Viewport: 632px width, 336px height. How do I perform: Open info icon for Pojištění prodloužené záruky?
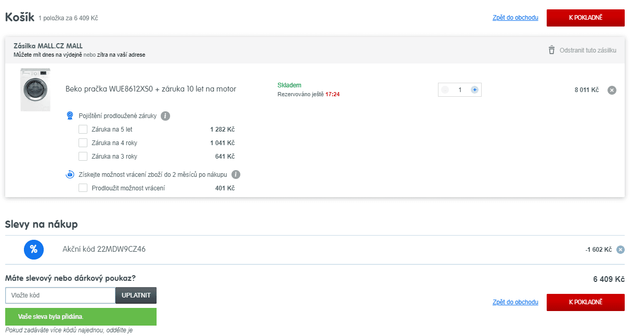pyautogui.click(x=165, y=116)
